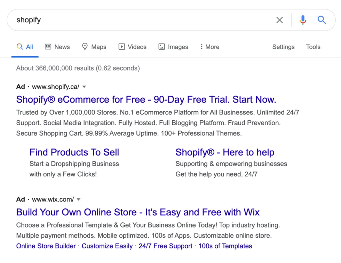Open the Settings menu
341x263 pixels.
pyautogui.click(x=283, y=47)
